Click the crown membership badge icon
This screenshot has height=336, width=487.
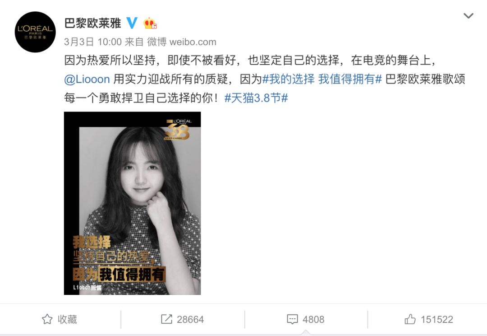pos(149,23)
